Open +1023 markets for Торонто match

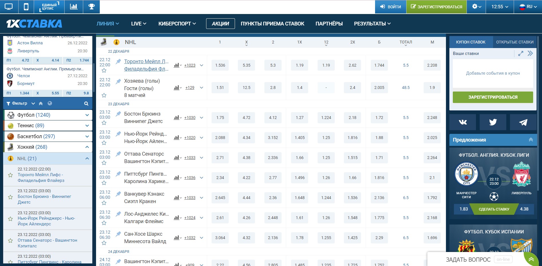pyautogui.click(x=190, y=65)
